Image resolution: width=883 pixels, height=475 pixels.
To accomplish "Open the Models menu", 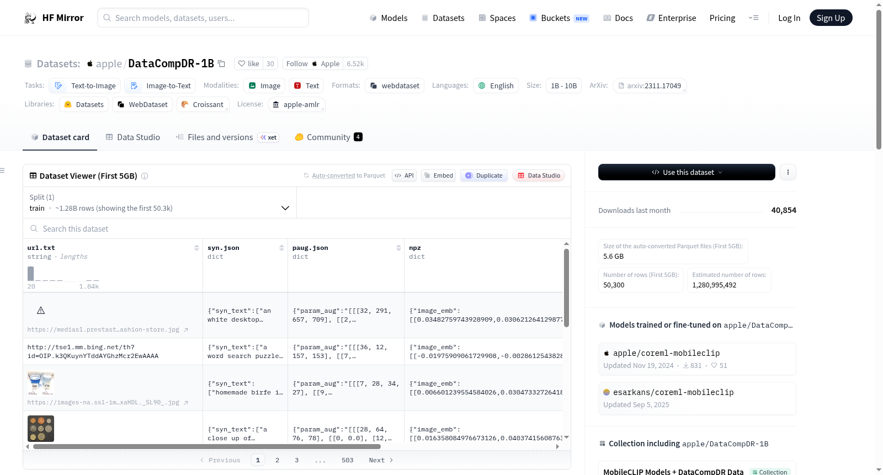I will click(389, 18).
